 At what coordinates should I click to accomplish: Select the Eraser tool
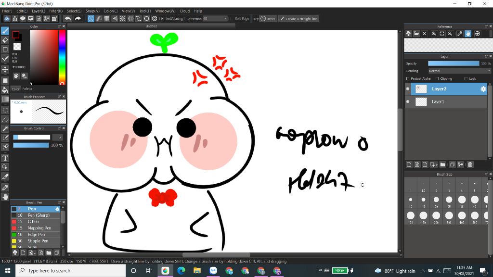tap(5, 40)
